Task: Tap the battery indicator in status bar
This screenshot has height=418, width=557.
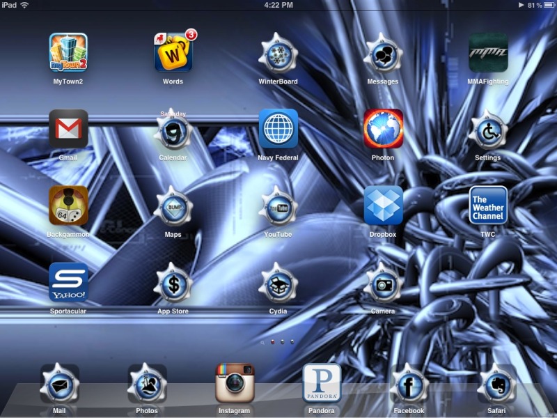Action: 549,5
